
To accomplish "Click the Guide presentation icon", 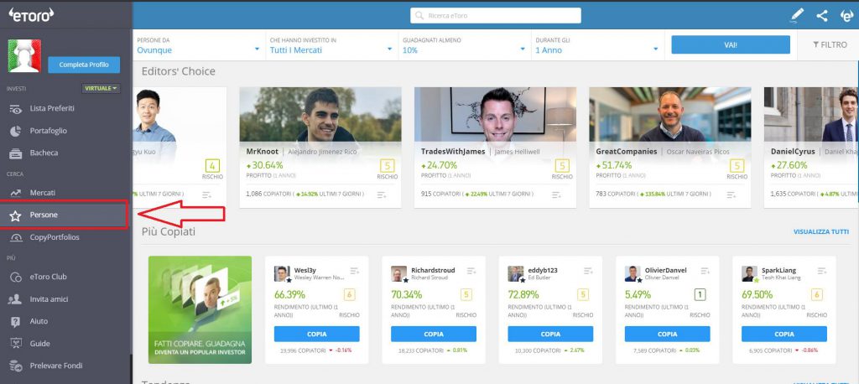I will (15, 344).
